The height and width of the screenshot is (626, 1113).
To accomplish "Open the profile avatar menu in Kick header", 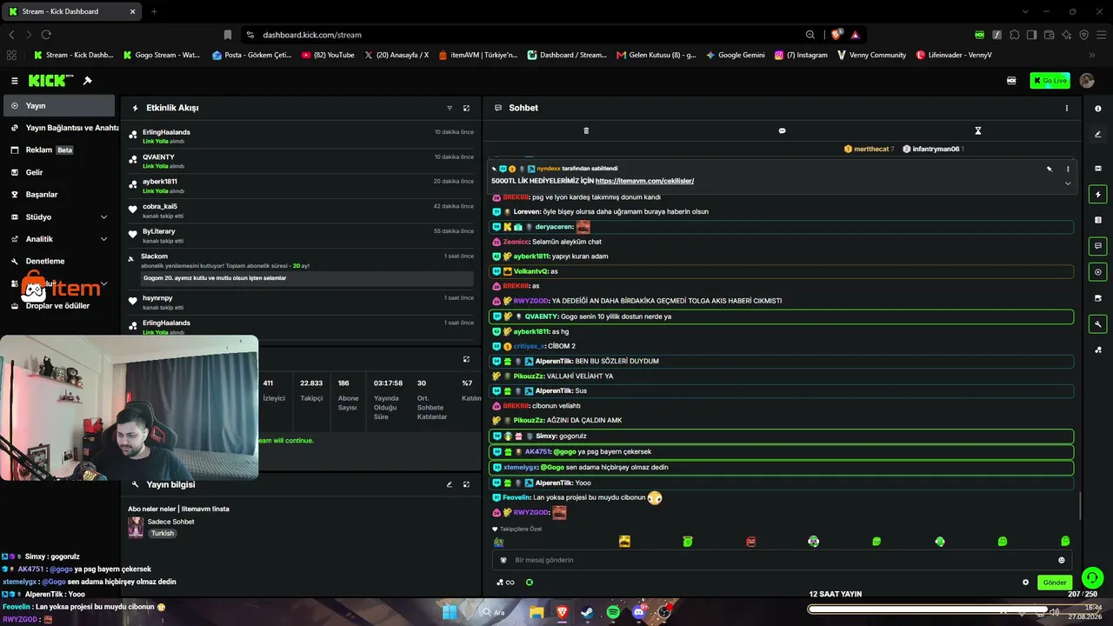I will 1087,81.
